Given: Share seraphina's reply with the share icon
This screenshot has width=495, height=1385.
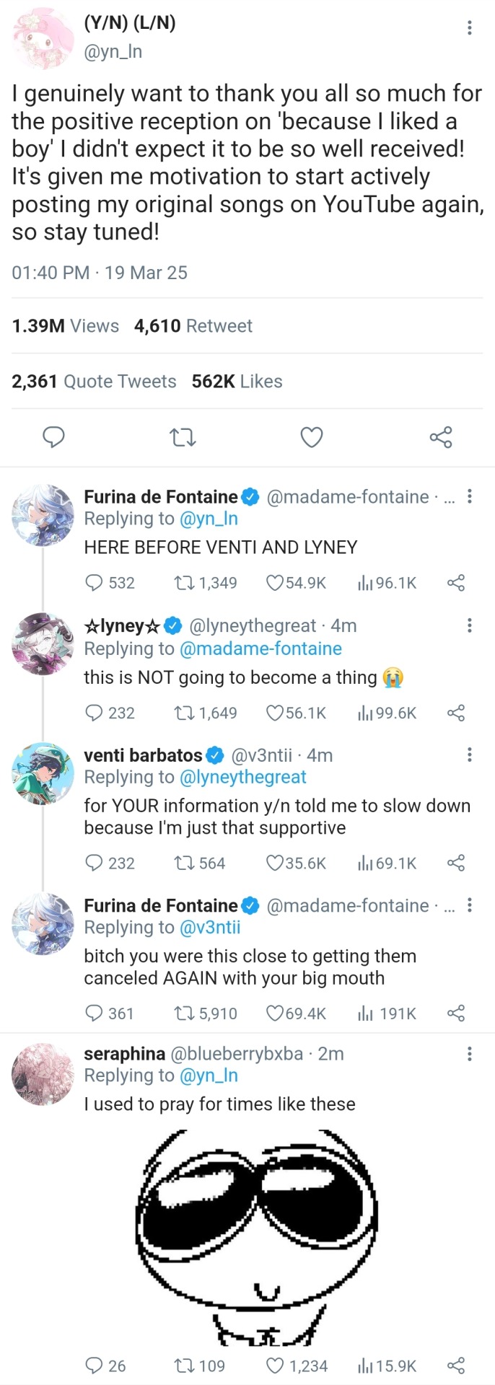Looking at the screenshot, I should click(x=456, y=1366).
